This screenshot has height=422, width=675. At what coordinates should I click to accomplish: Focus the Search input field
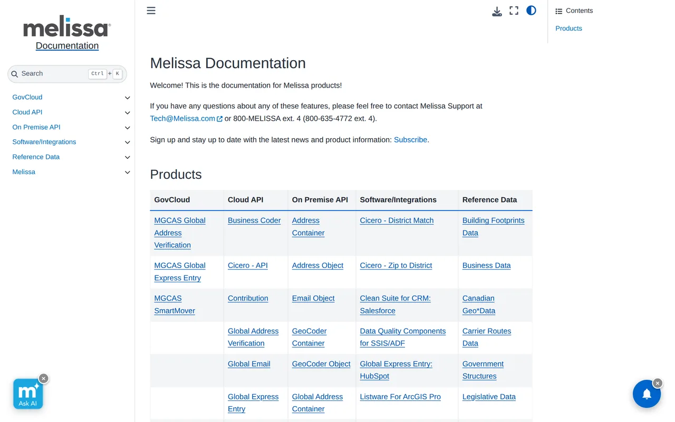67,74
